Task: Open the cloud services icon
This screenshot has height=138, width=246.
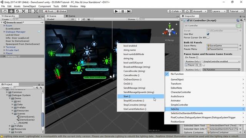Action: 187,11
